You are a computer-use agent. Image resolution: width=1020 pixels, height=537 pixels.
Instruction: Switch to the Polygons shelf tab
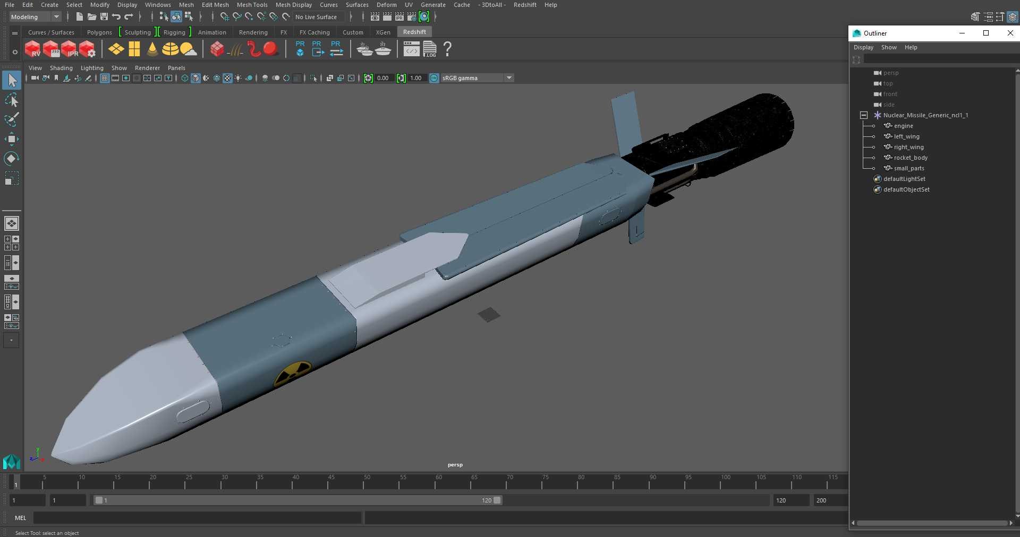point(99,32)
